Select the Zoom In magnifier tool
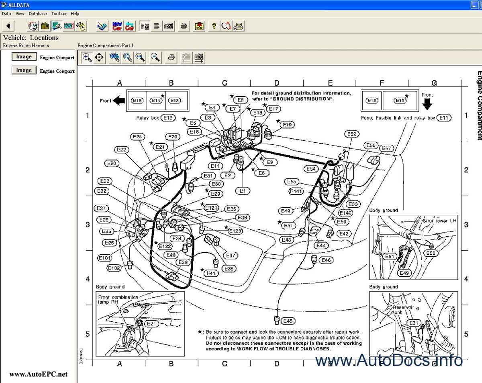 (x=87, y=58)
